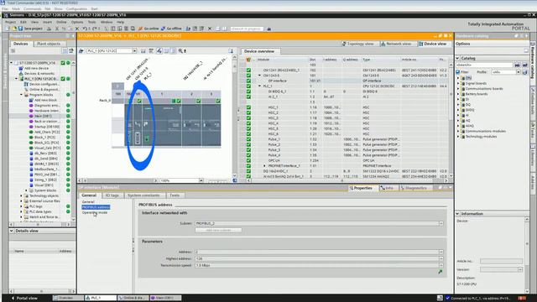Viewport: 537px width, 302px height.
Task: Click the search-down icon in hardware catalog
Action: click(x=517, y=65)
